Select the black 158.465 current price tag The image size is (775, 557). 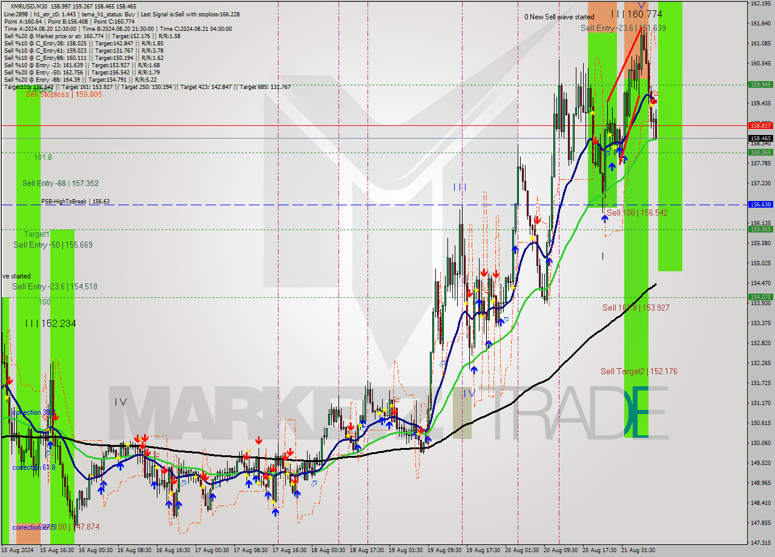coord(760,139)
